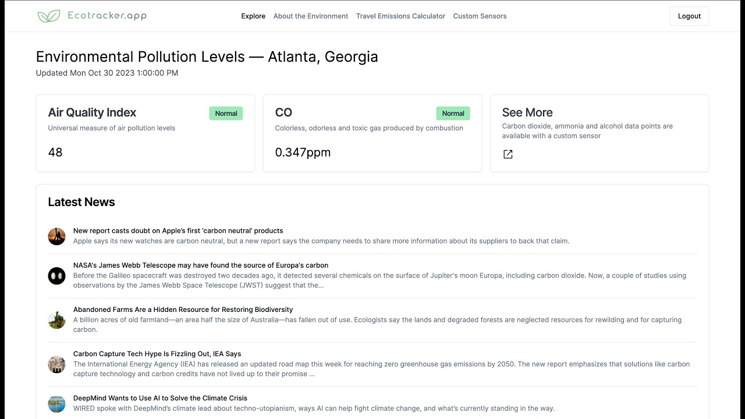745x419 pixels.
Task: Read the NASA James Webb Europa headline
Action: click(201, 265)
